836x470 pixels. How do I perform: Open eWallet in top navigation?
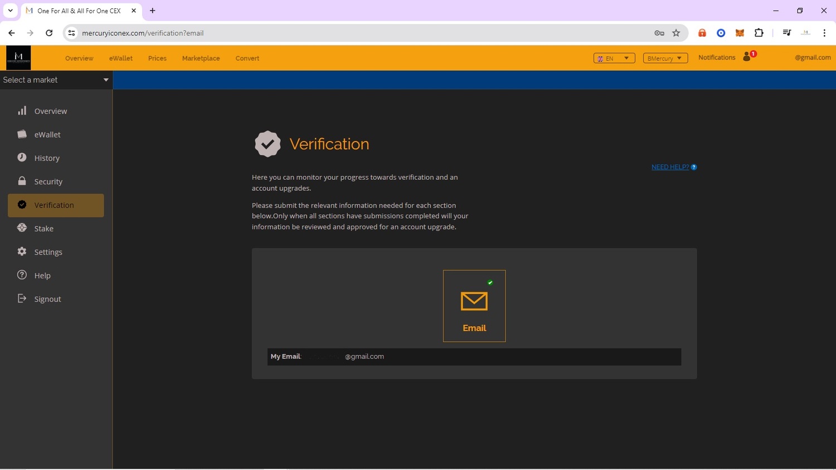click(121, 58)
